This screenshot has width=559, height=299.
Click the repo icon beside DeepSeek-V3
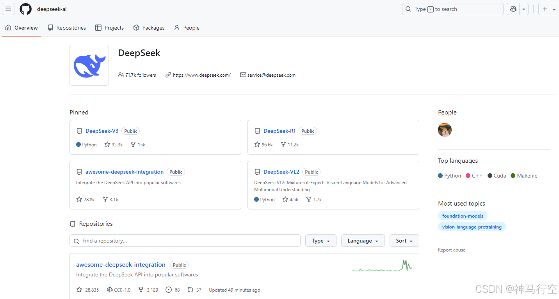79,131
